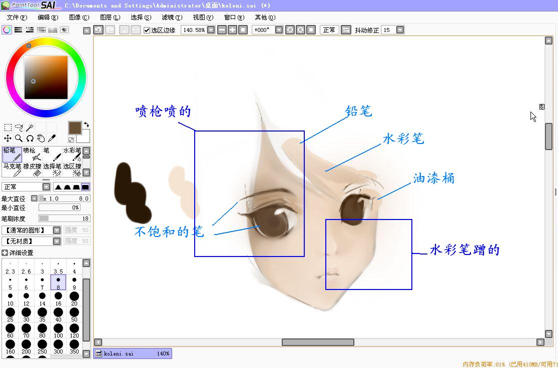
Task: Expand the 详细设置 section
Action: point(5,253)
